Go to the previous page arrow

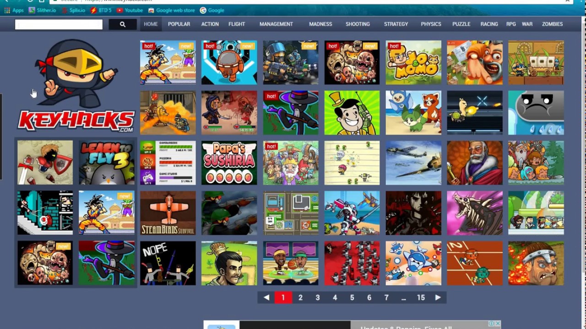point(266,297)
